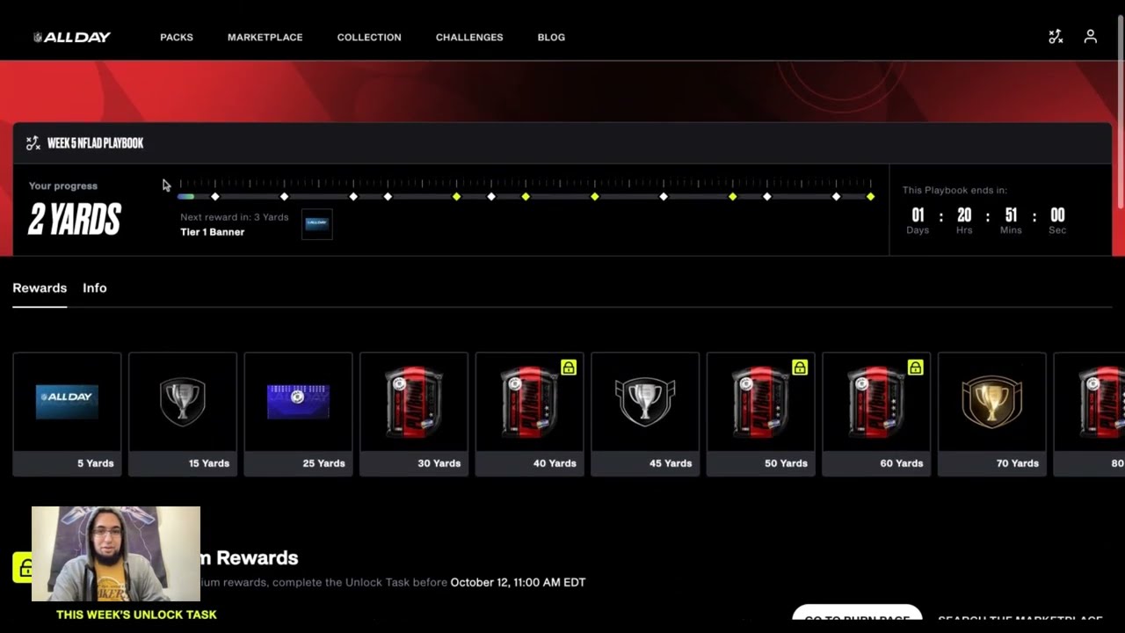Select the 50 Yards pack reward card

click(760, 414)
